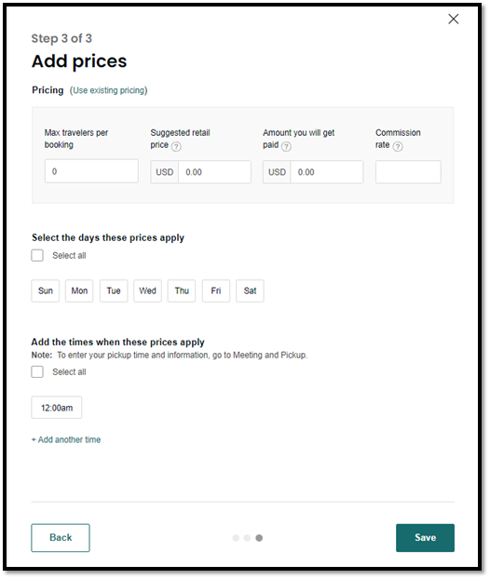Click Add another time link
490x579 pixels.
pyautogui.click(x=66, y=439)
